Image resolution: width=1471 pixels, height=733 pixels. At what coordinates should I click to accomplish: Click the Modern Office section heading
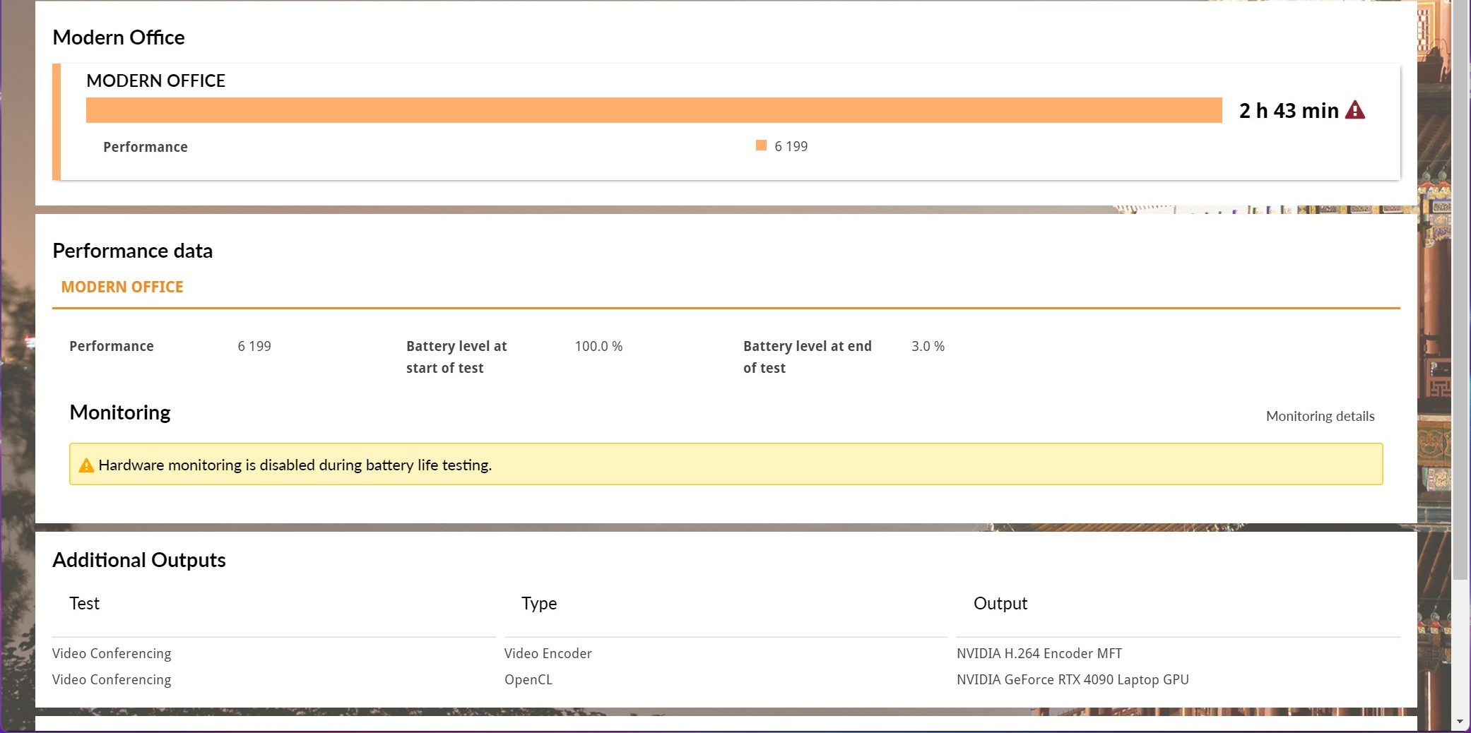coord(119,37)
